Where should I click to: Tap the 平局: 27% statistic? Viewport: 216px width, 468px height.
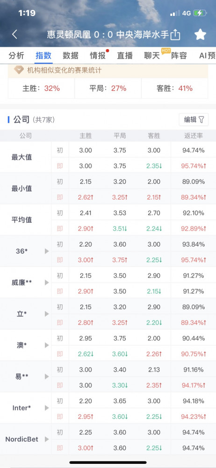(108, 88)
